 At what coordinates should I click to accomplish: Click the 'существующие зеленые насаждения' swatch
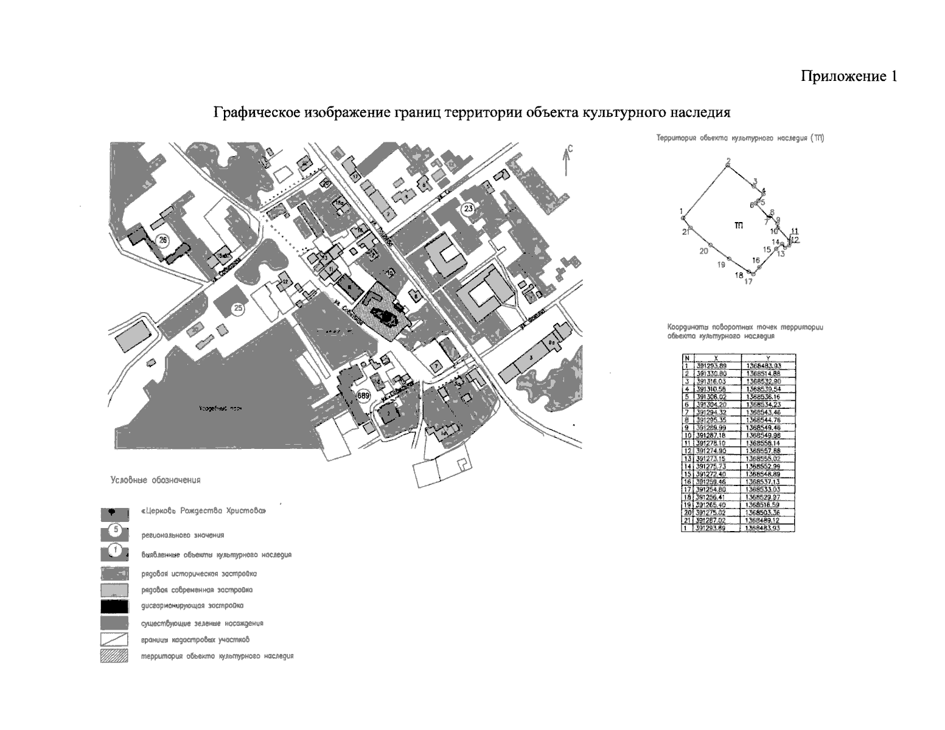pyautogui.click(x=114, y=623)
